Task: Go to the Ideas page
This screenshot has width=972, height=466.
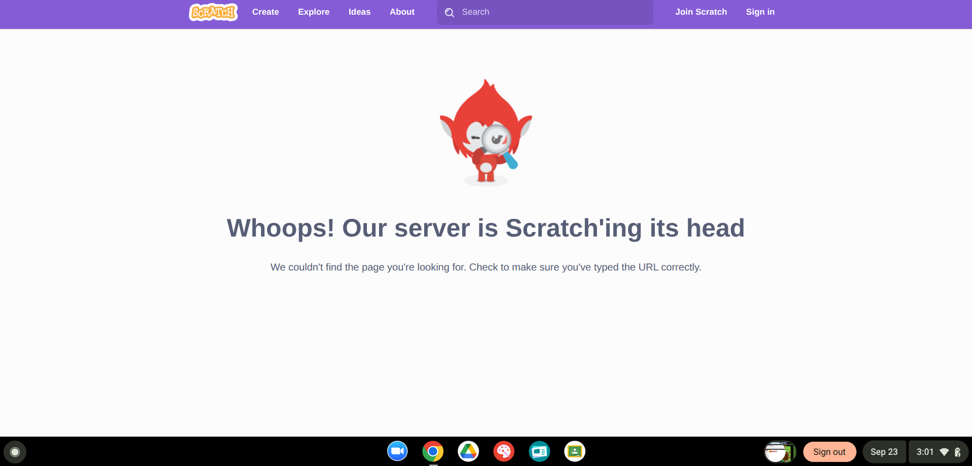Action: [x=359, y=12]
